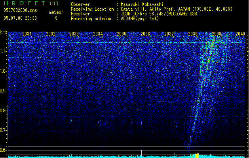Click the 2031 time marker
This screenshot has width=249, height=158.
click(x=27, y=34)
